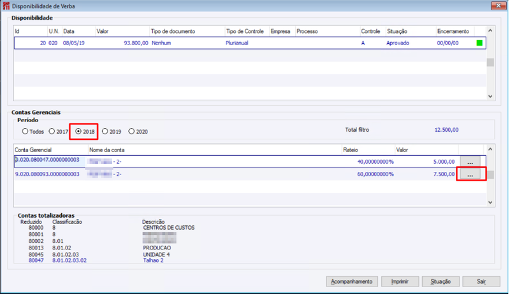Click the Nome da conta column header
Viewport: 510px width, 294px height.
click(x=215, y=150)
